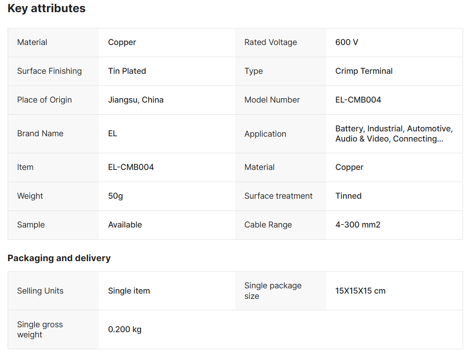This screenshot has height=352, width=472.
Task: Click the Key attributes heading
Action: click(47, 9)
